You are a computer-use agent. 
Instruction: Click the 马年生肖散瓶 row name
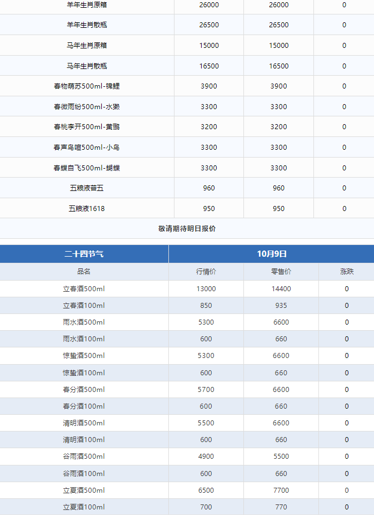pyautogui.click(x=87, y=66)
